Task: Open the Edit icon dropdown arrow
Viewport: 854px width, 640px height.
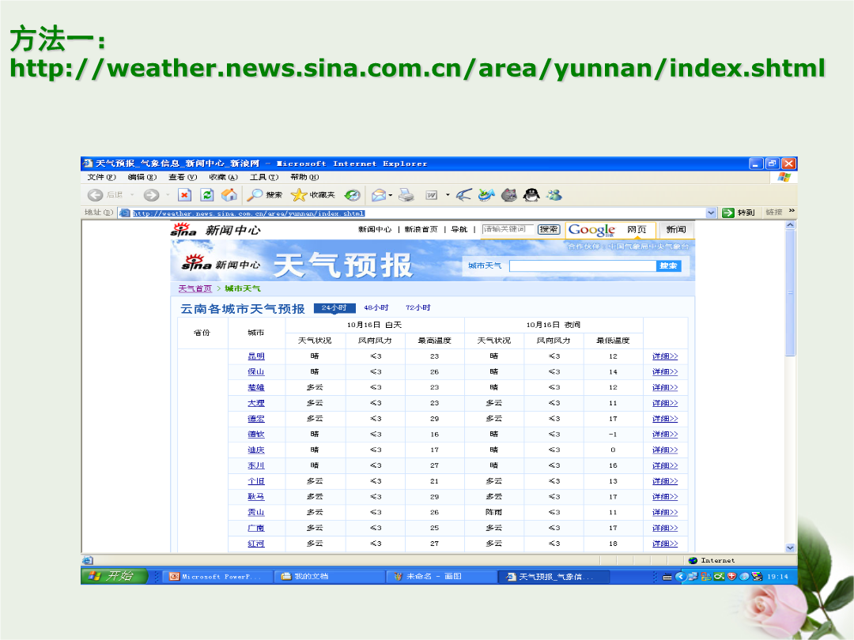Action: [448, 195]
